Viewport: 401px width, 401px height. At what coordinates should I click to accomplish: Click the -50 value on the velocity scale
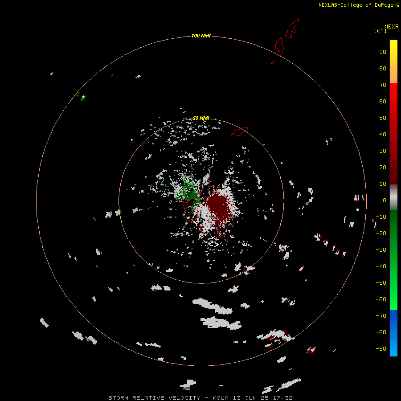pyautogui.click(x=381, y=283)
